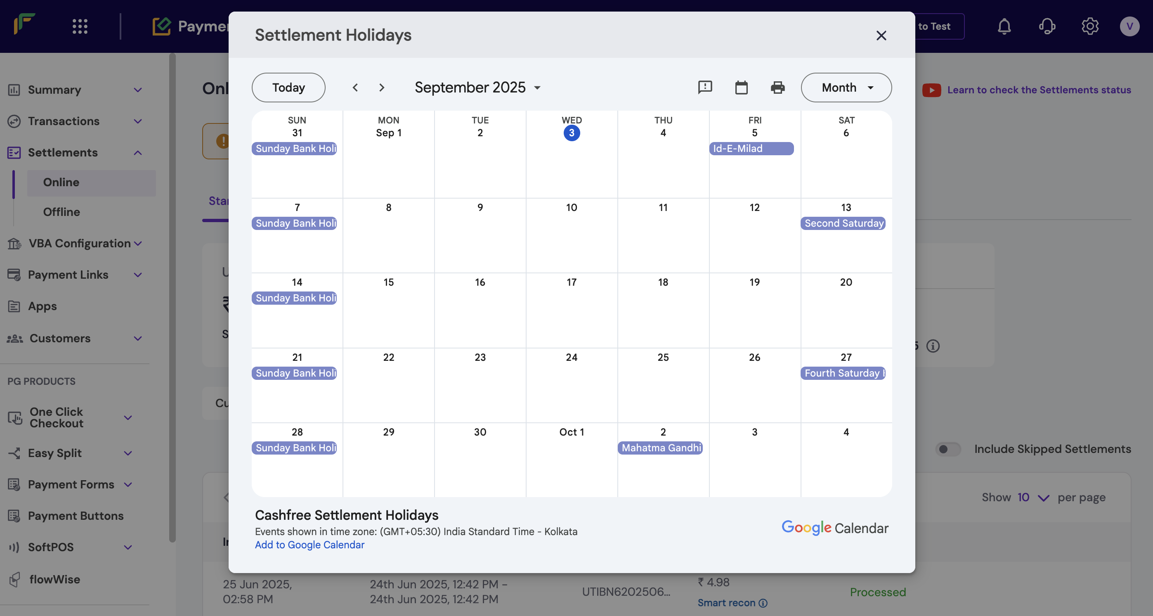Image resolution: width=1153 pixels, height=616 pixels.
Task: Select Offline under Settlements
Action: coord(62,212)
